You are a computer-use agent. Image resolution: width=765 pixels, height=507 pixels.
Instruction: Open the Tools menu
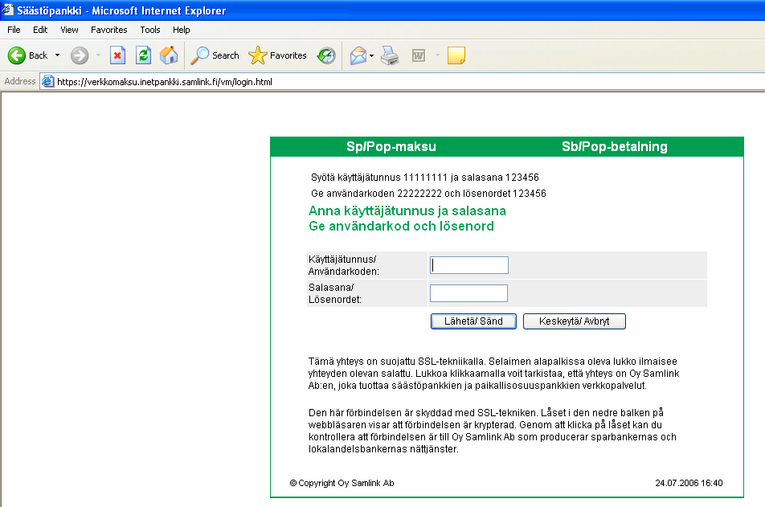point(149,30)
